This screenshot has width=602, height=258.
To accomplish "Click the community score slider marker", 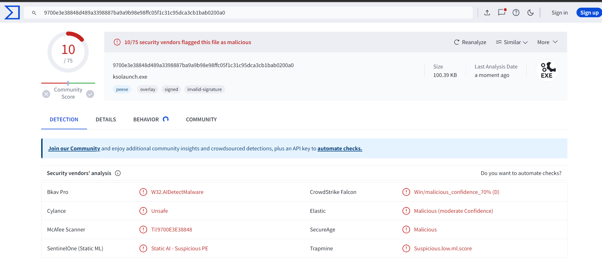I will point(68,83).
